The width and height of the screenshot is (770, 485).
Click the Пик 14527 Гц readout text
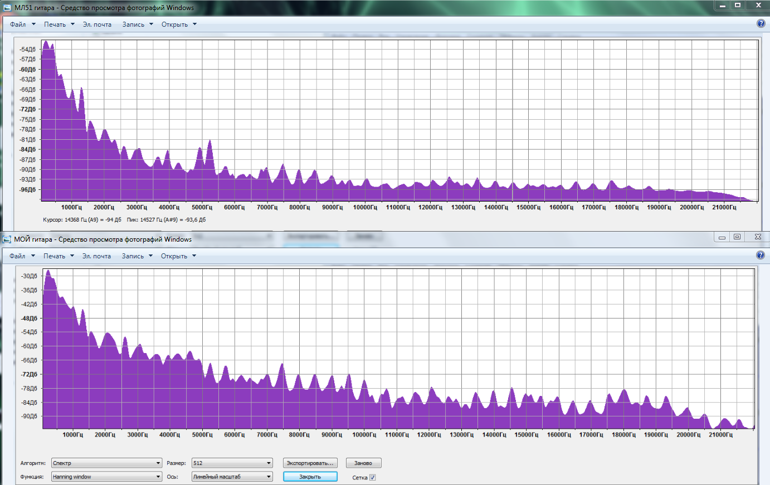point(166,220)
